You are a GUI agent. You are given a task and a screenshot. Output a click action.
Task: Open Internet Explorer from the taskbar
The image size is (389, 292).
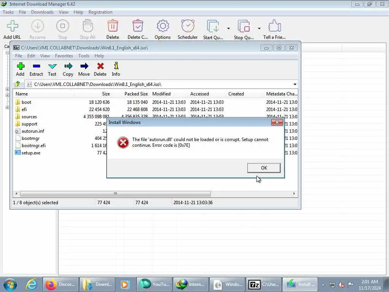[x=32, y=284]
